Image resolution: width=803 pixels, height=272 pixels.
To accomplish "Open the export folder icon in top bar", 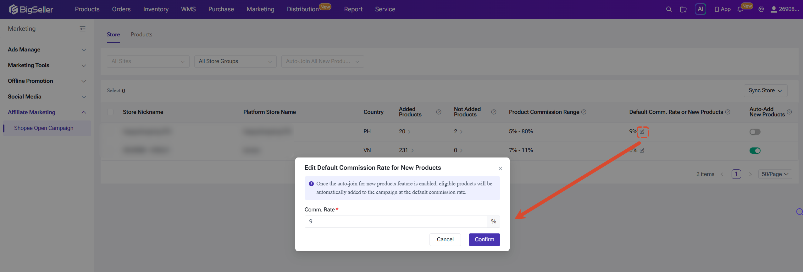I will click(x=683, y=9).
